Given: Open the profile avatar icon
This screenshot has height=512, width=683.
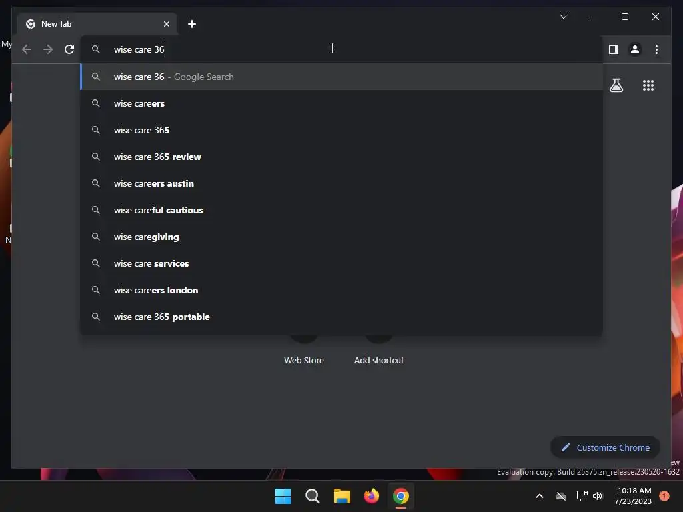Looking at the screenshot, I should coord(635,49).
